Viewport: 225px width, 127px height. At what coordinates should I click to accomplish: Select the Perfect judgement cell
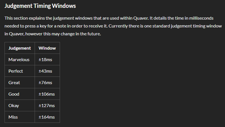click(16, 71)
